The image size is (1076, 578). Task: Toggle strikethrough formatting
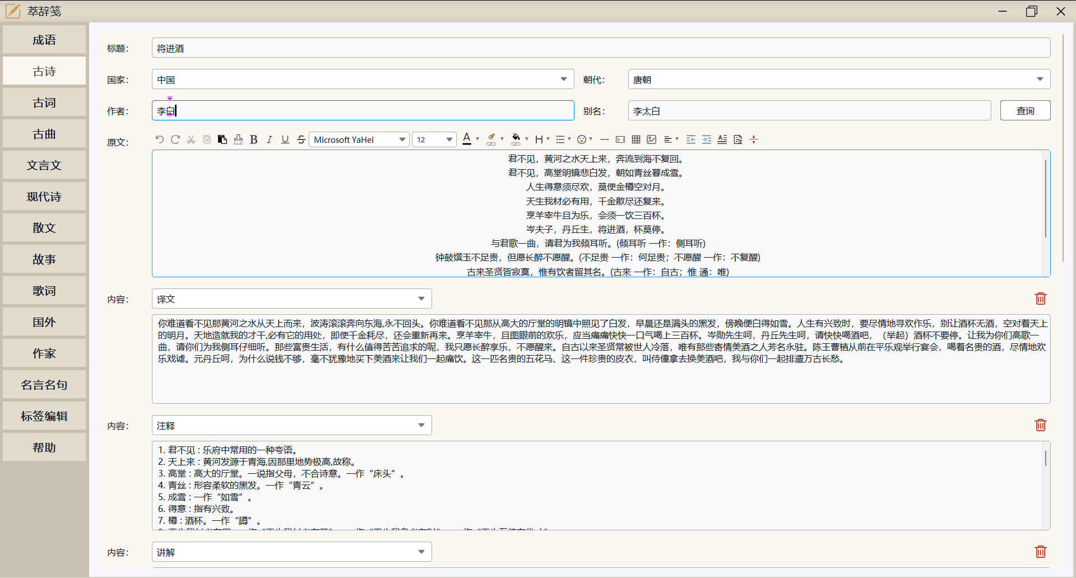coord(301,139)
